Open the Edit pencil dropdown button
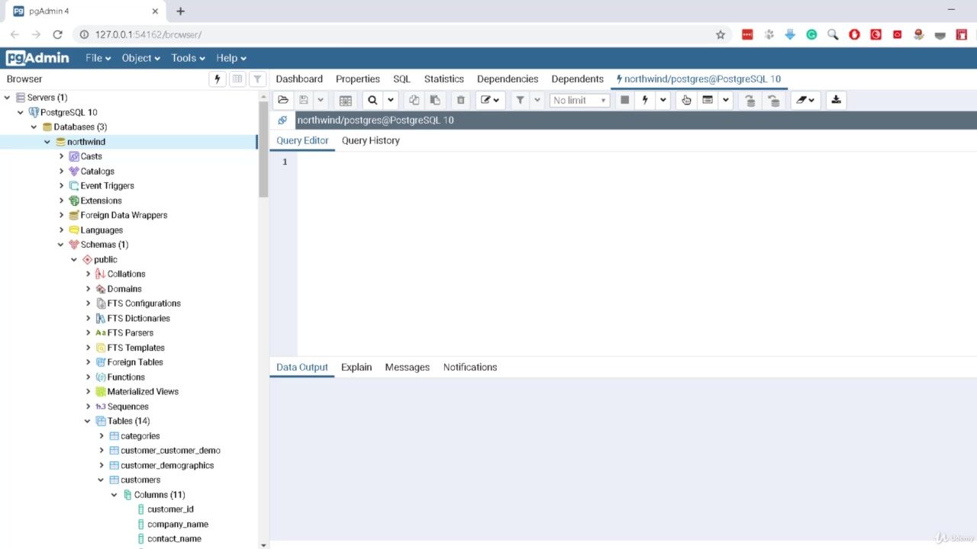The width and height of the screenshot is (977, 549). point(489,100)
